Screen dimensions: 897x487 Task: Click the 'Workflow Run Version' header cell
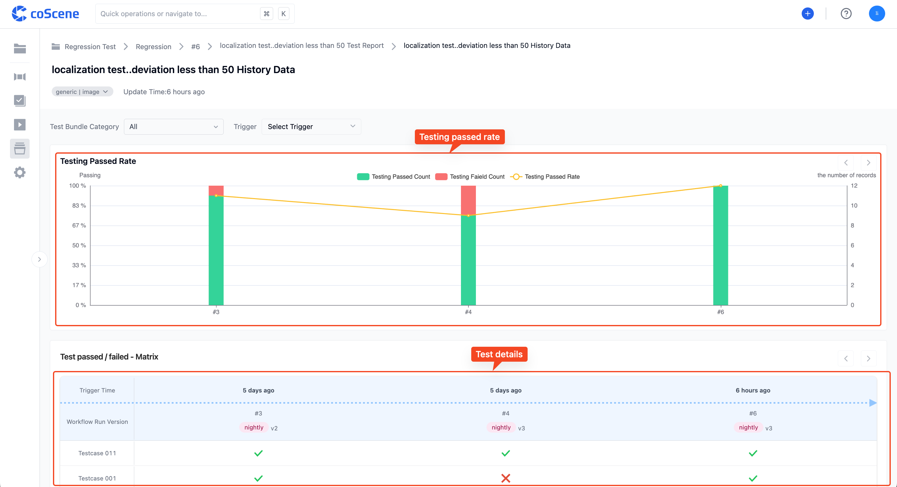click(x=97, y=422)
